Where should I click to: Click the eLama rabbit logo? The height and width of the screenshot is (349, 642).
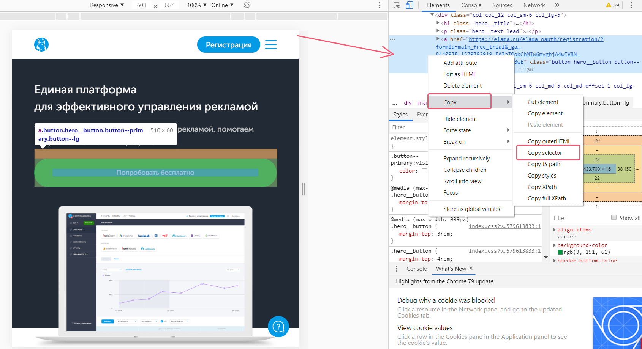pyautogui.click(x=41, y=45)
